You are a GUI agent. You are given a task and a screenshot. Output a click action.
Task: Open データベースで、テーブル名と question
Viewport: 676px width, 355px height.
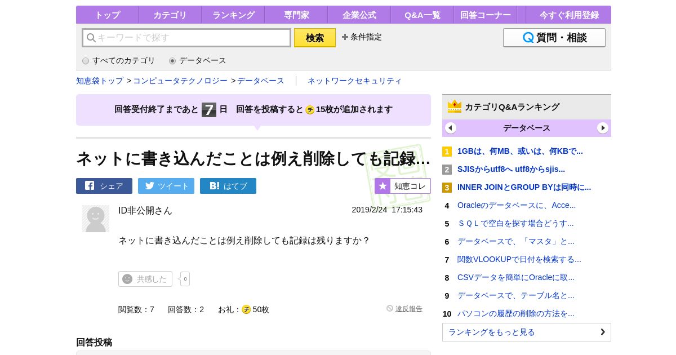pos(516,295)
